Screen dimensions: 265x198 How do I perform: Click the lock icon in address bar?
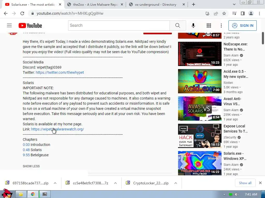(x=33, y=13)
